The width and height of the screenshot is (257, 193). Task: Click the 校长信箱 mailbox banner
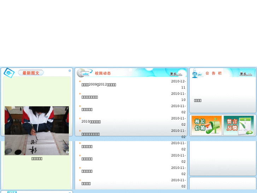click(206, 125)
